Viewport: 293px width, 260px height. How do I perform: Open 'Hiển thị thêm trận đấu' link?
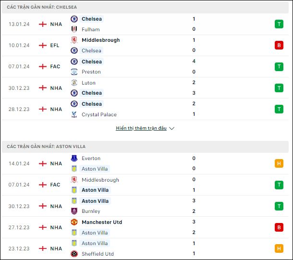point(141,128)
